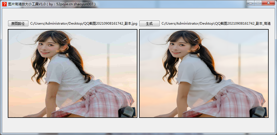This screenshot has height=135, width=277.
Task: Click the generated image preview on the right
Action: pyautogui.click(x=204, y=73)
